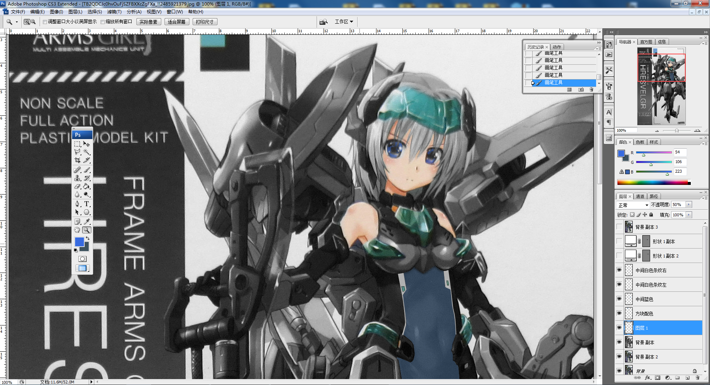Switch to the 通道 tab
The width and height of the screenshot is (710, 385).
tap(640, 196)
